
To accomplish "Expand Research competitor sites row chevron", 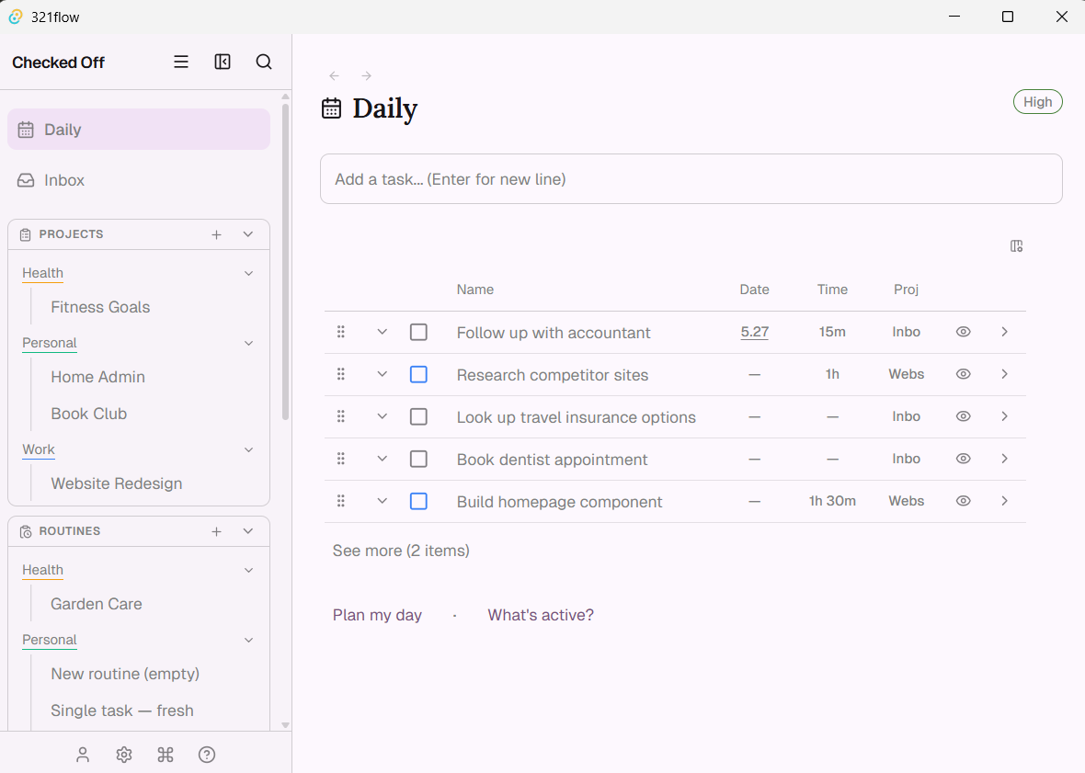I will click(382, 374).
